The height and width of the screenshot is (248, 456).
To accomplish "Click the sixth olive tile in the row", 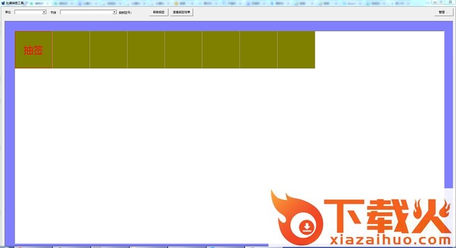I will tap(221, 50).
